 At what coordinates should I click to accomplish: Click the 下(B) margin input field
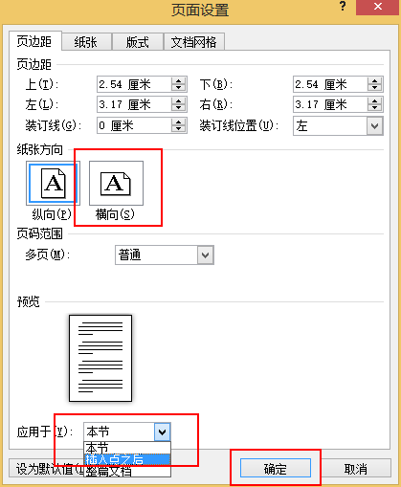coord(330,84)
